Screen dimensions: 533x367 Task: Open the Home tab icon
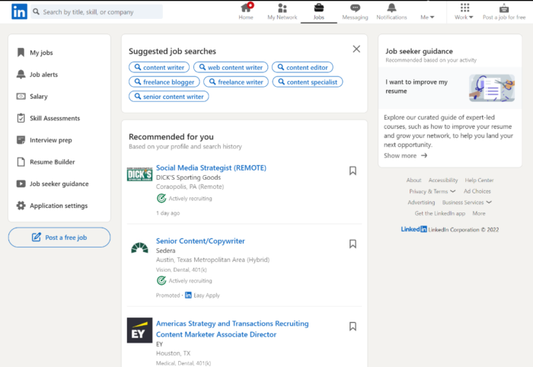(246, 8)
